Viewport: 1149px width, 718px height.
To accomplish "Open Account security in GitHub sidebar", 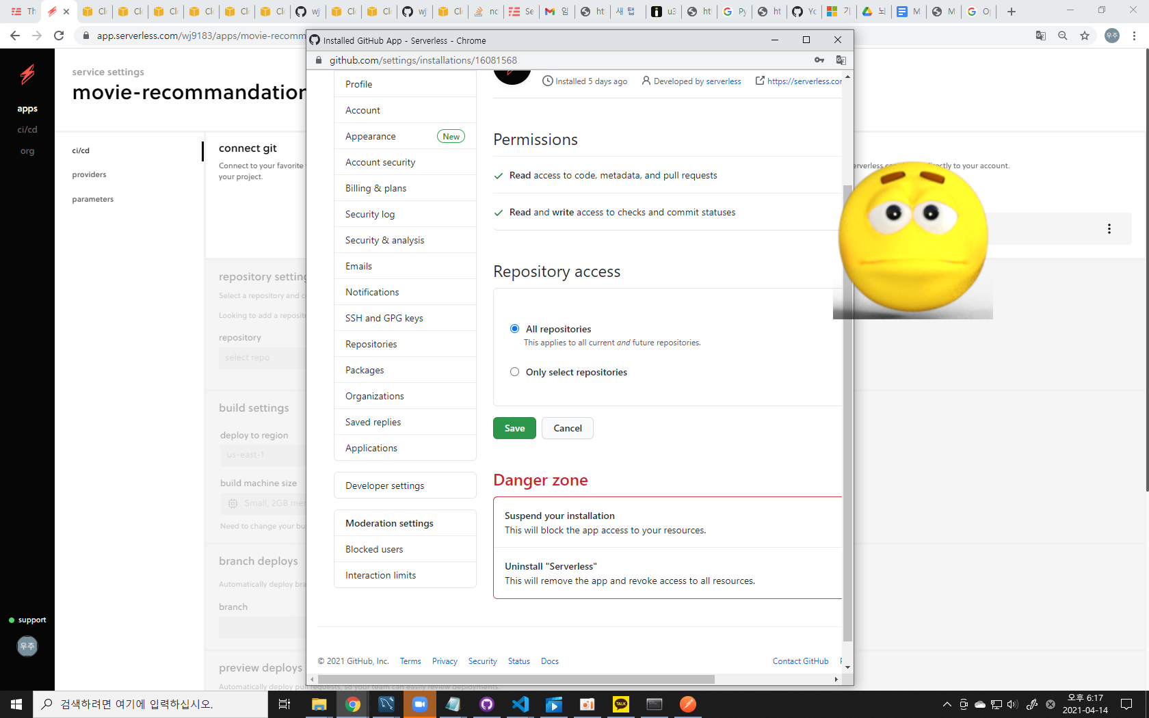I will pyautogui.click(x=405, y=162).
